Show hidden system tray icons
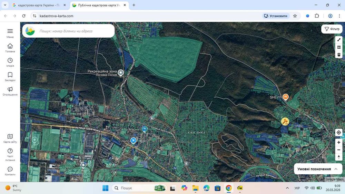 (287, 188)
